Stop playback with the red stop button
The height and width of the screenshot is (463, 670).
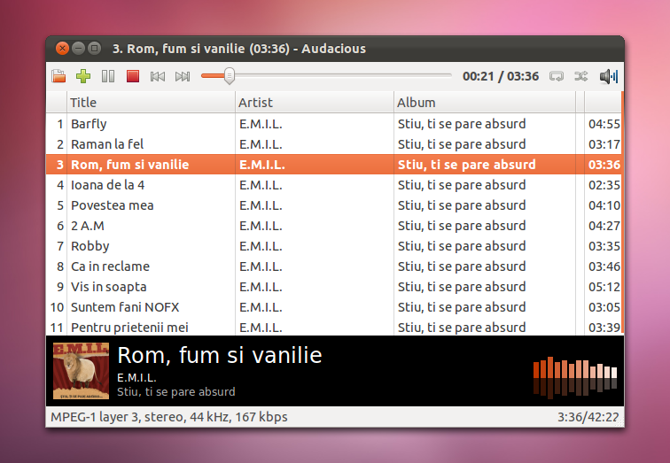pos(133,76)
